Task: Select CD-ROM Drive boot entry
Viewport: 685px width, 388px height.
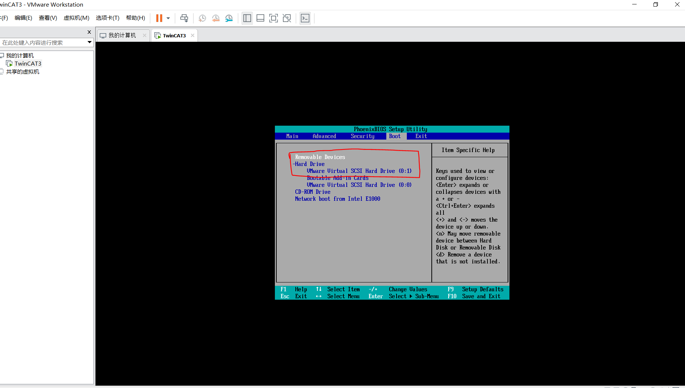Action: point(313,192)
